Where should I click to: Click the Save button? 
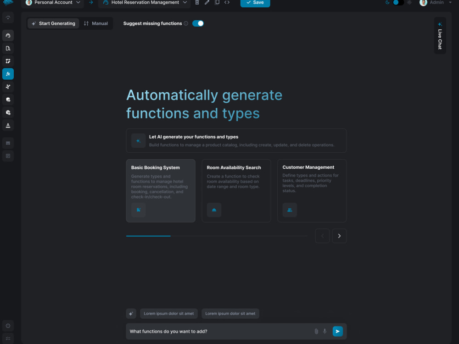point(255,3)
